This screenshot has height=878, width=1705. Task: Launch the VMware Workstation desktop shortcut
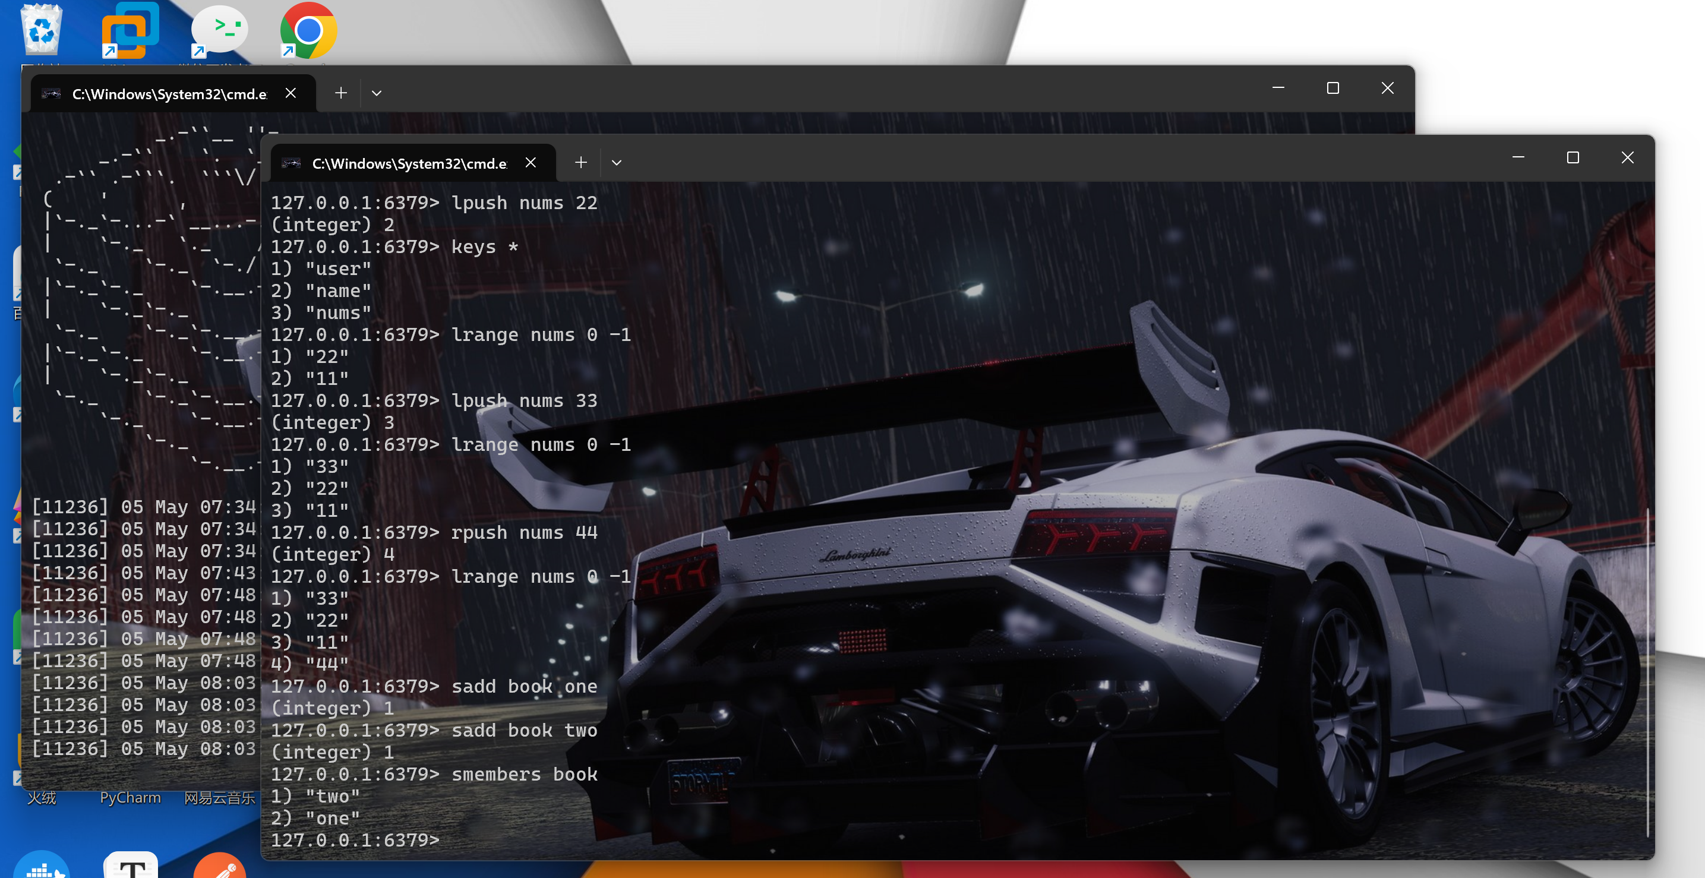click(x=130, y=30)
